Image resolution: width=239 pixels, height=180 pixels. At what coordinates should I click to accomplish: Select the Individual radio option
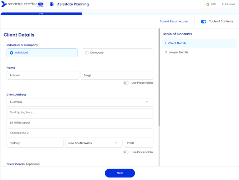click(12, 53)
